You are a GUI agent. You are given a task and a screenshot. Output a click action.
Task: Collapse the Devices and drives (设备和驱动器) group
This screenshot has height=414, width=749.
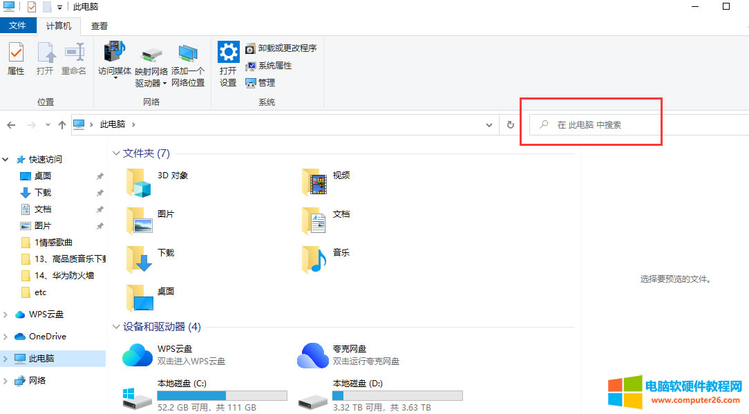[x=116, y=326]
